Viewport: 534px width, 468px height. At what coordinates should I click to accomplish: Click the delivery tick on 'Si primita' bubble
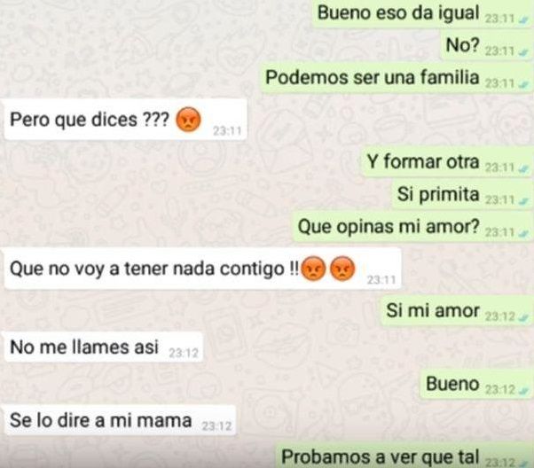pyautogui.click(x=523, y=201)
